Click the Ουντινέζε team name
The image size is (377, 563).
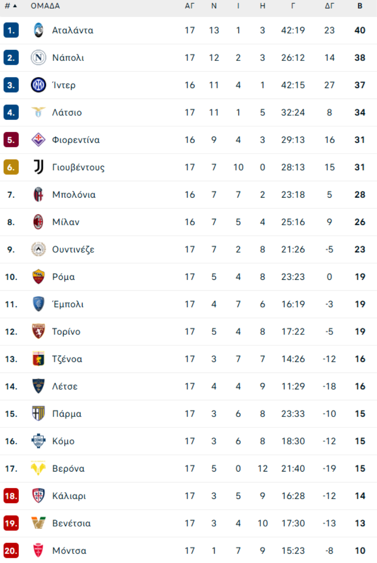pos(73,250)
